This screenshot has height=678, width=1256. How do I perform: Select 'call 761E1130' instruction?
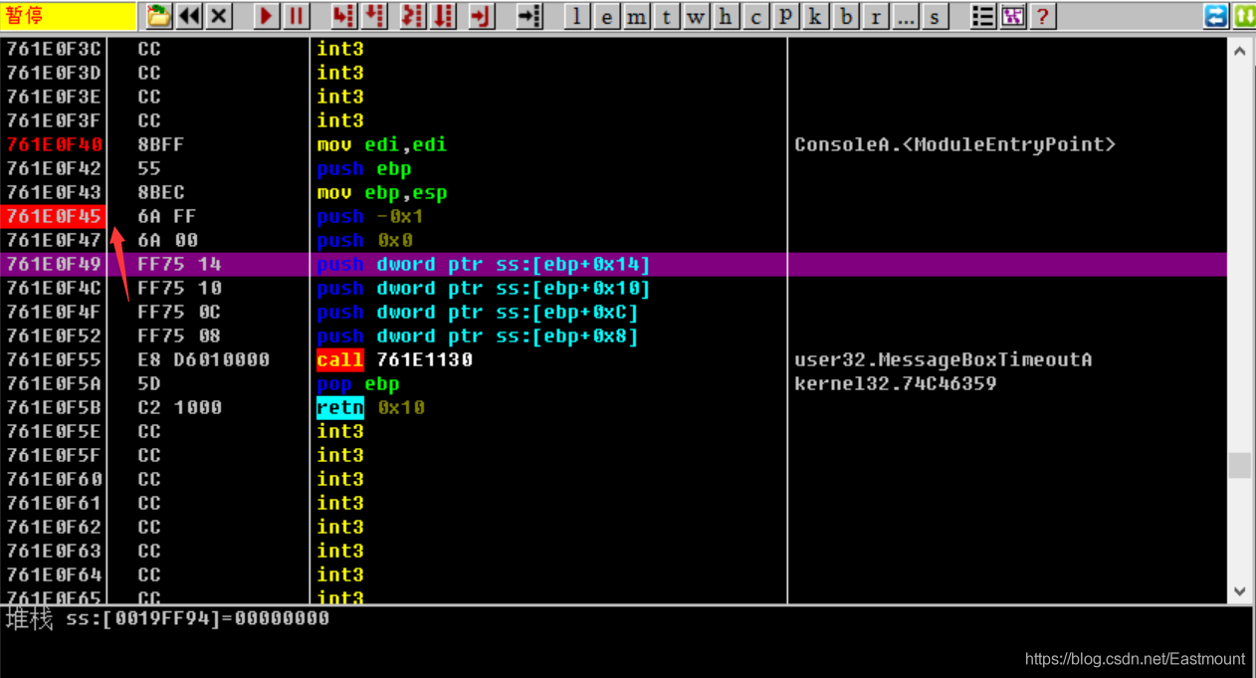click(x=395, y=359)
